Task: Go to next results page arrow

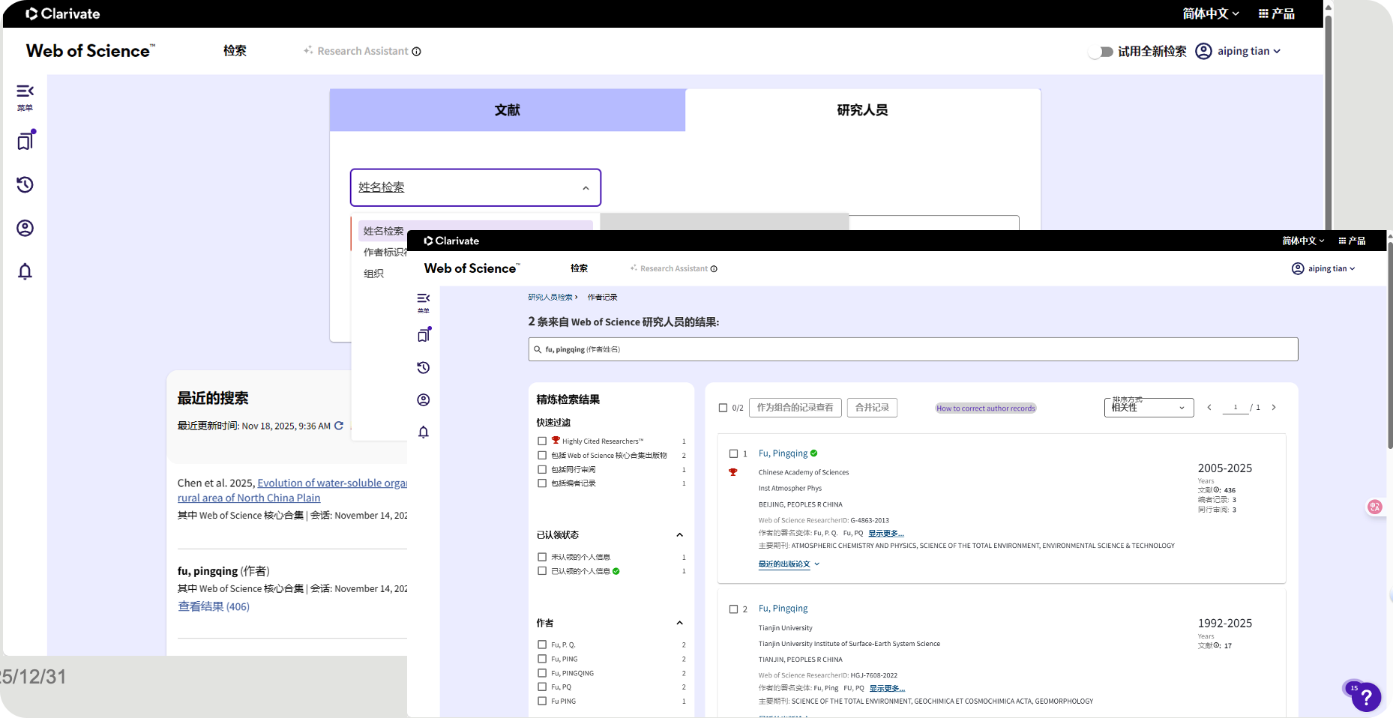Action: [x=1274, y=408]
